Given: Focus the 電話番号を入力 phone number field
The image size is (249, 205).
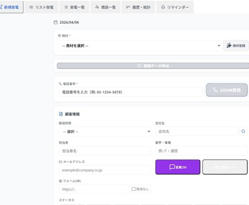Looking at the screenshot, I should tap(130, 92).
